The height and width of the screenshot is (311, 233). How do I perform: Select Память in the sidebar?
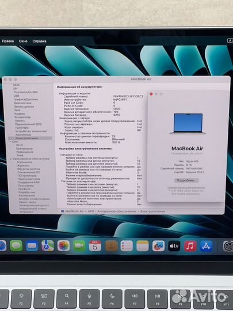(20, 120)
